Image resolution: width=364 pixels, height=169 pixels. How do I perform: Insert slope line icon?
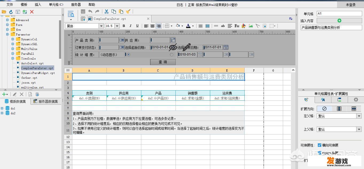(x=257, y=26)
